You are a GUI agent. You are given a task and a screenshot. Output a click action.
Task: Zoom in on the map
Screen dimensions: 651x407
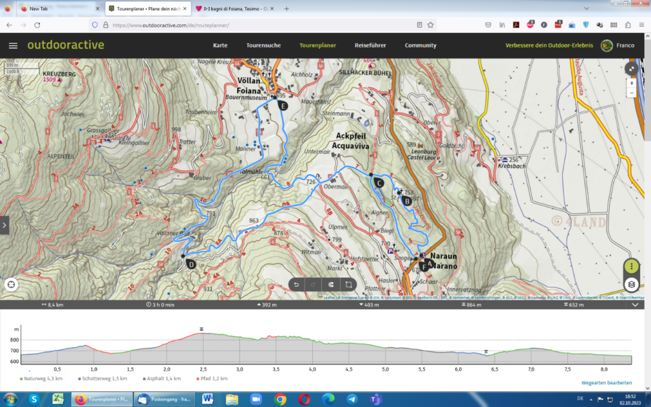pyautogui.click(x=631, y=83)
